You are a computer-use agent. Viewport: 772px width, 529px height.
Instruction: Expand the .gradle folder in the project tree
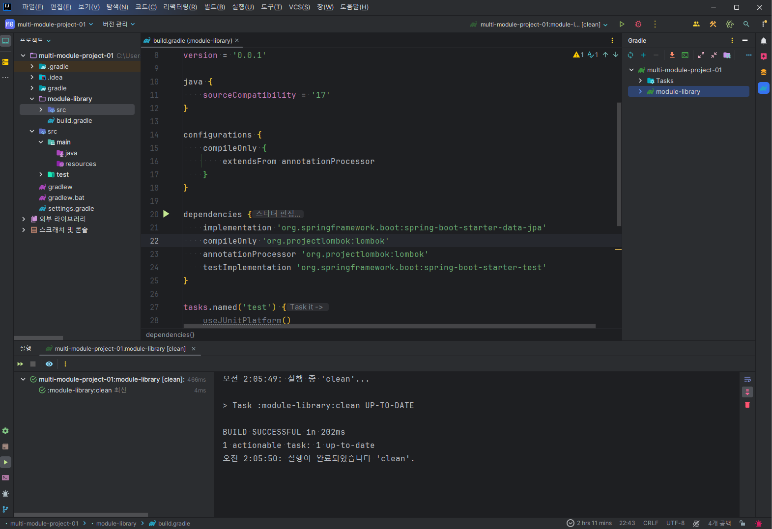pos(32,66)
